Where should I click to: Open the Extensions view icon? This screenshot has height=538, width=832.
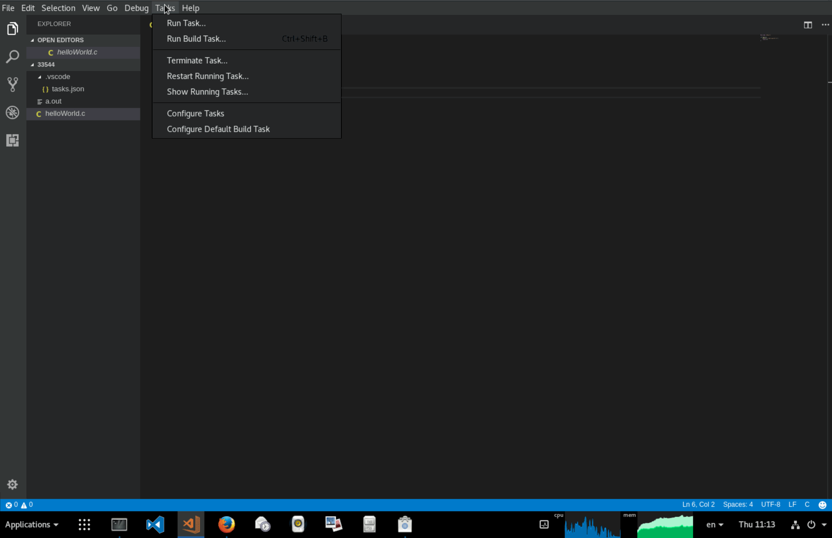pos(13,140)
